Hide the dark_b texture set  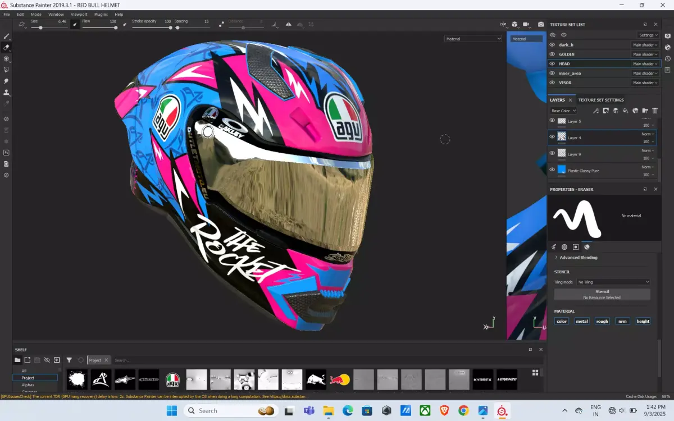click(x=552, y=44)
